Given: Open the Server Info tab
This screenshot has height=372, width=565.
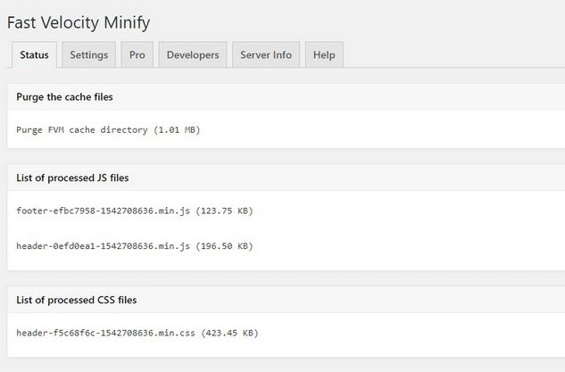Looking at the screenshot, I should [266, 54].
